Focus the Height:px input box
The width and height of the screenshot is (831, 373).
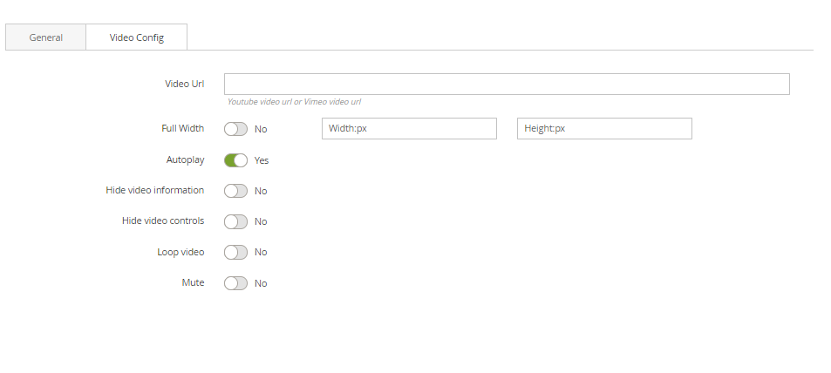point(604,129)
